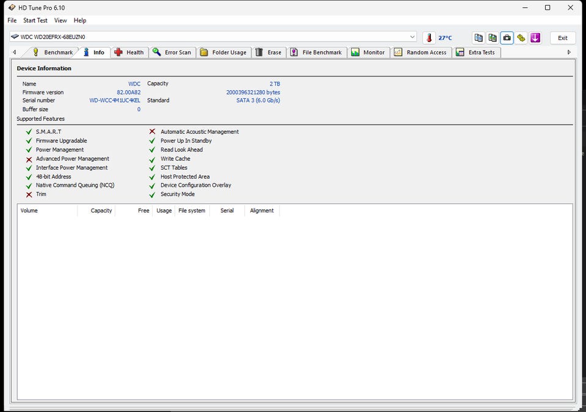Image resolution: width=586 pixels, height=412 pixels.
Task: Open the options gear icon
Action: 521,38
